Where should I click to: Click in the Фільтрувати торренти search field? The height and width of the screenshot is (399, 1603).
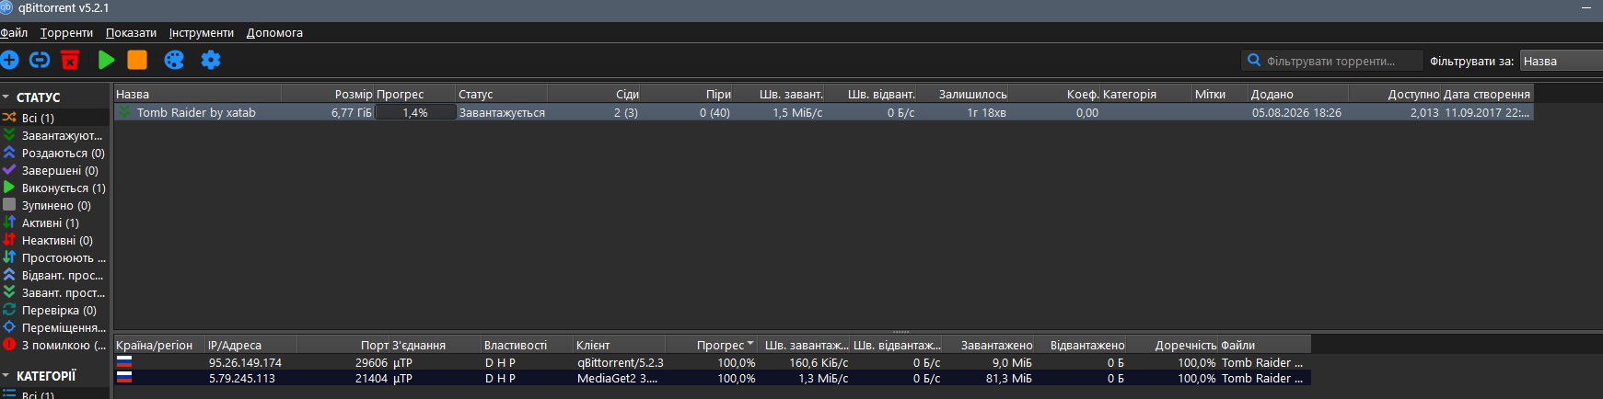(x=1332, y=61)
